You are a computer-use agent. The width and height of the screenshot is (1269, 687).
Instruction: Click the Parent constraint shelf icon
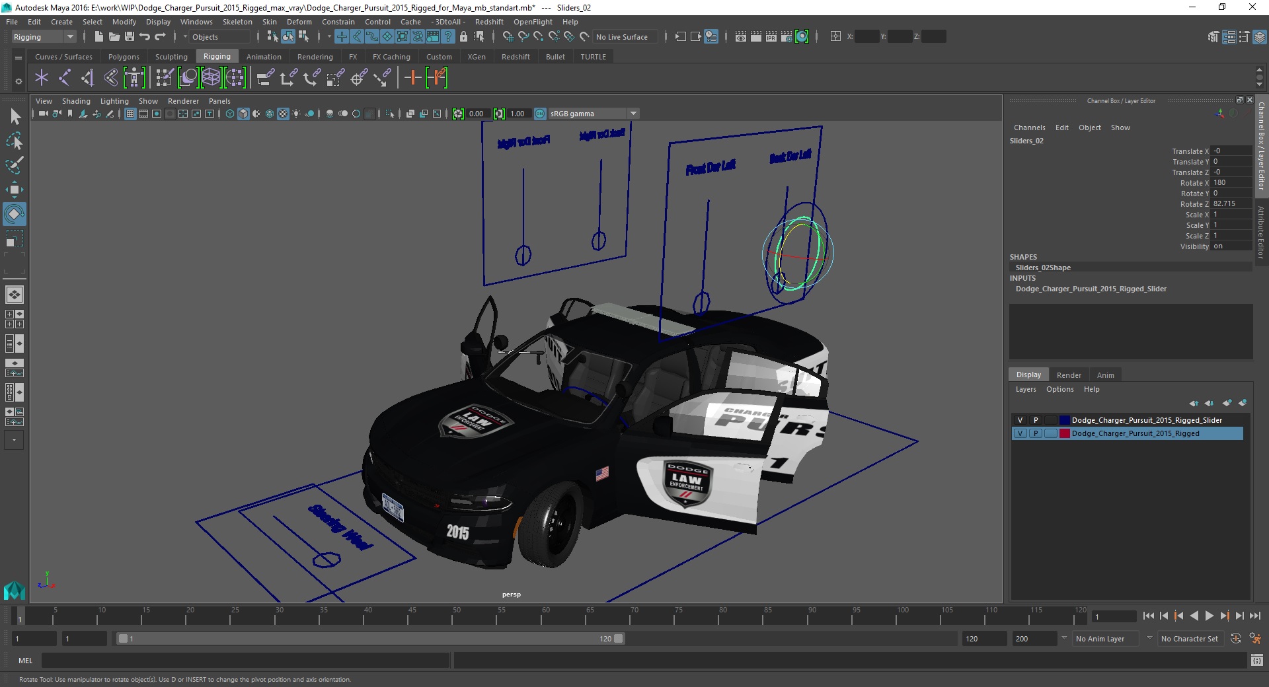(266, 78)
